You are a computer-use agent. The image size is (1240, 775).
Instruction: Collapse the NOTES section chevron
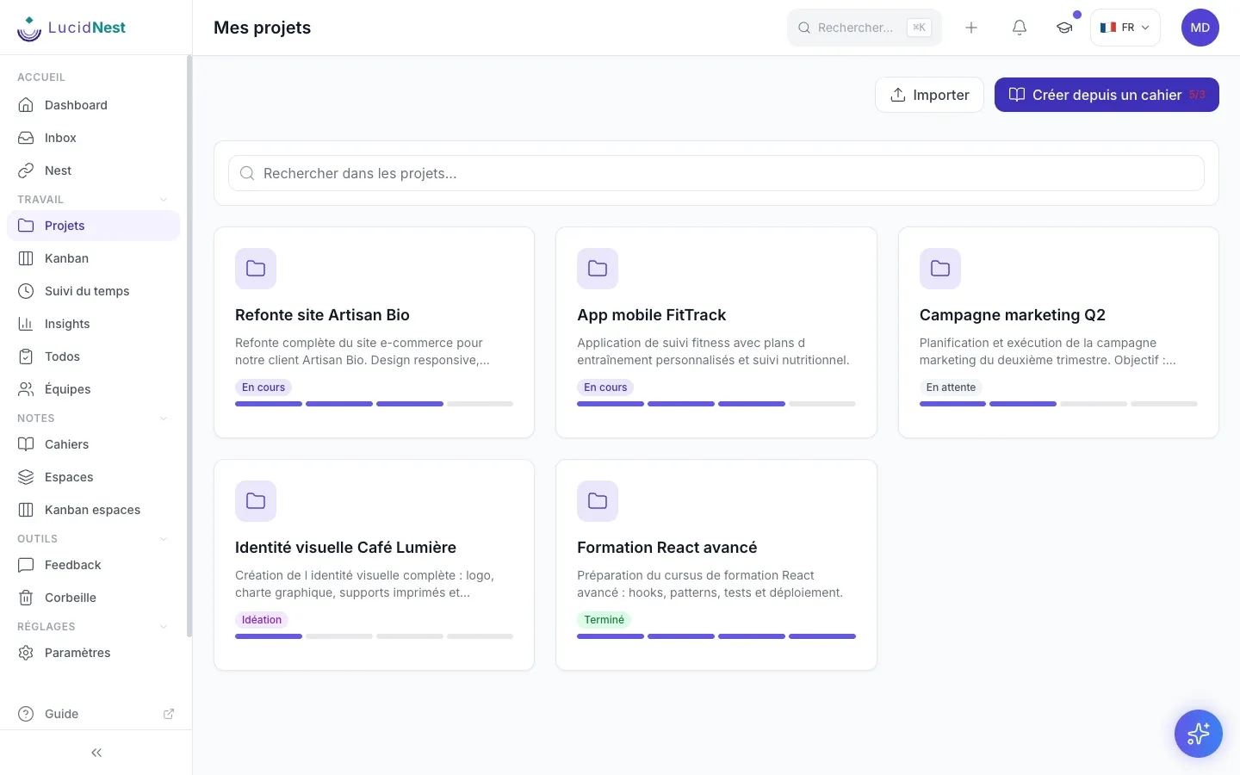164,418
